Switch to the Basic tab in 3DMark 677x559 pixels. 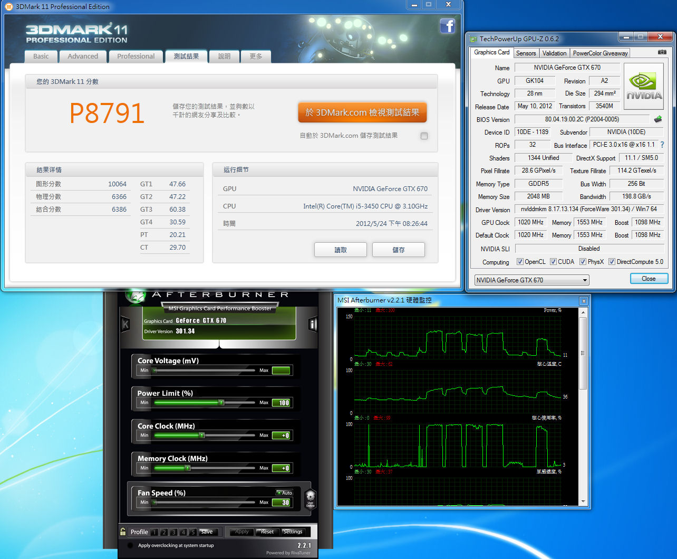pos(41,56)
